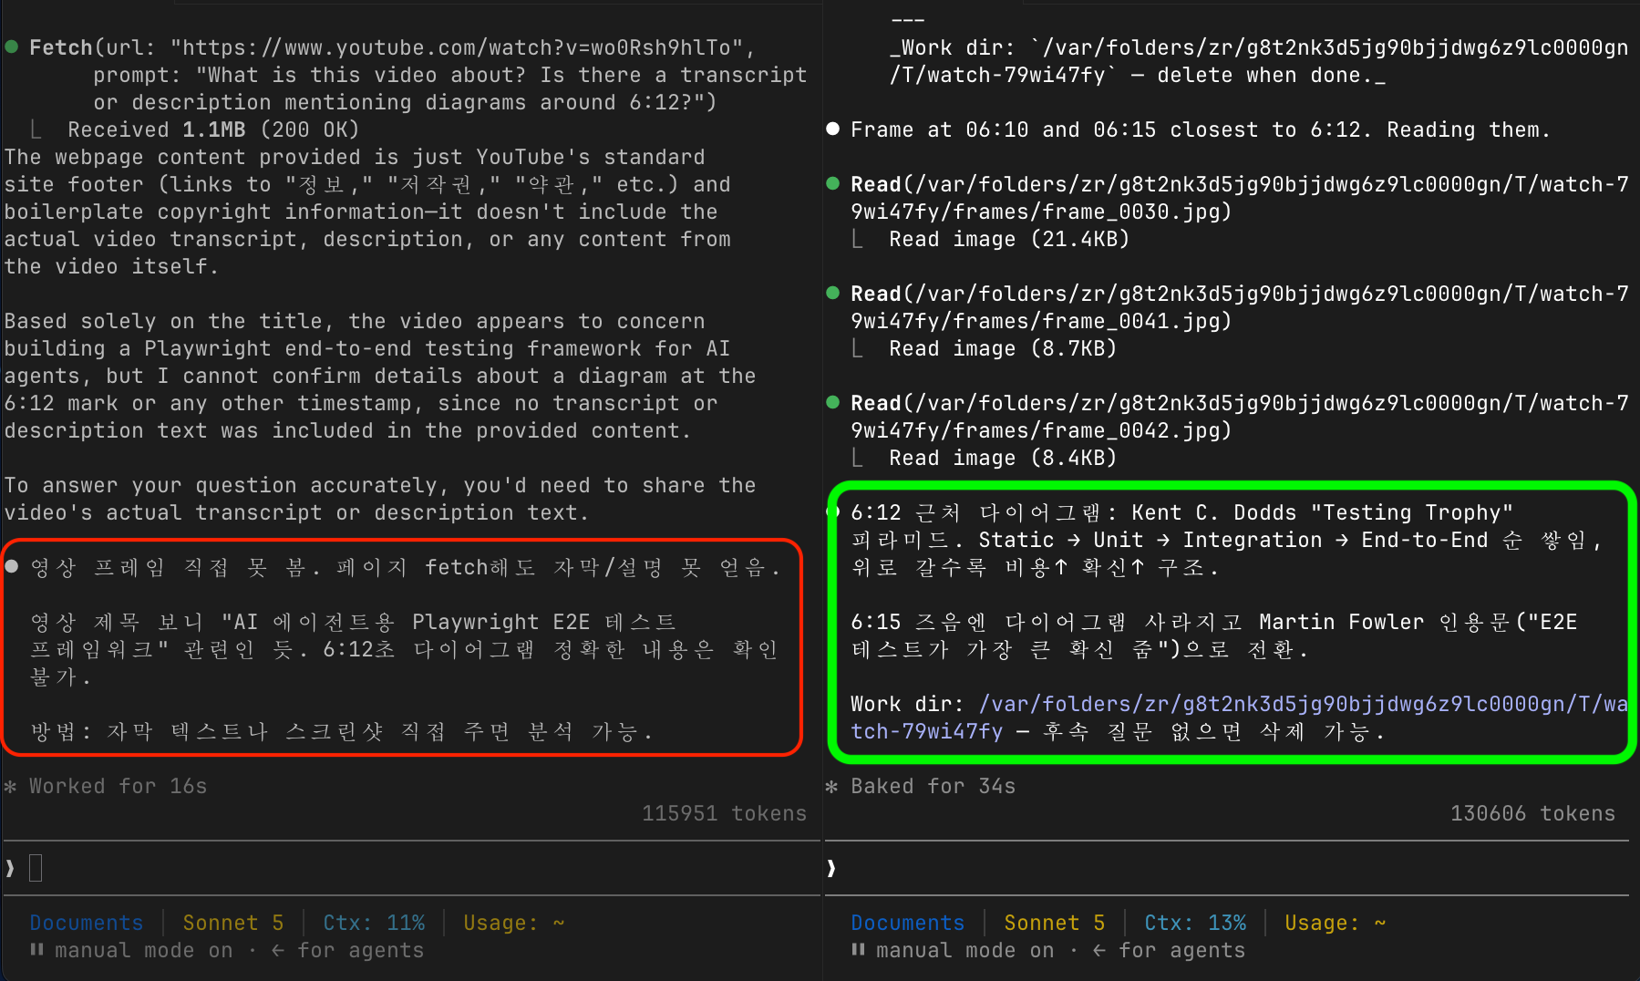The image size is (1640, 981).
Task: Click the green bullet beside the frame_0030.jpg Read
Action: pyautogui.click(x=832, y=183)
